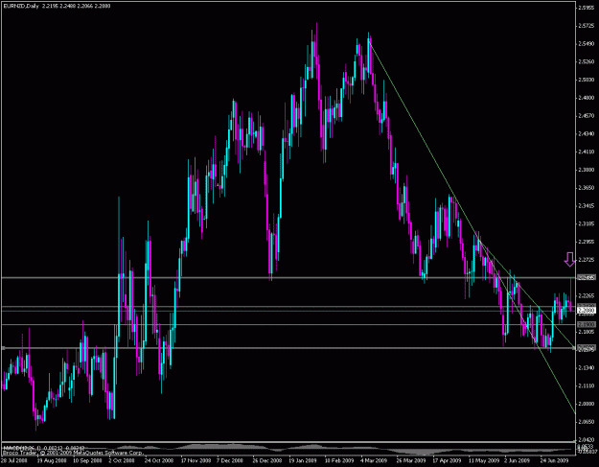This screenshot has height=467, width=599.
Task: Click the 17 Nov 2008 date label
Action: (196, 461)
